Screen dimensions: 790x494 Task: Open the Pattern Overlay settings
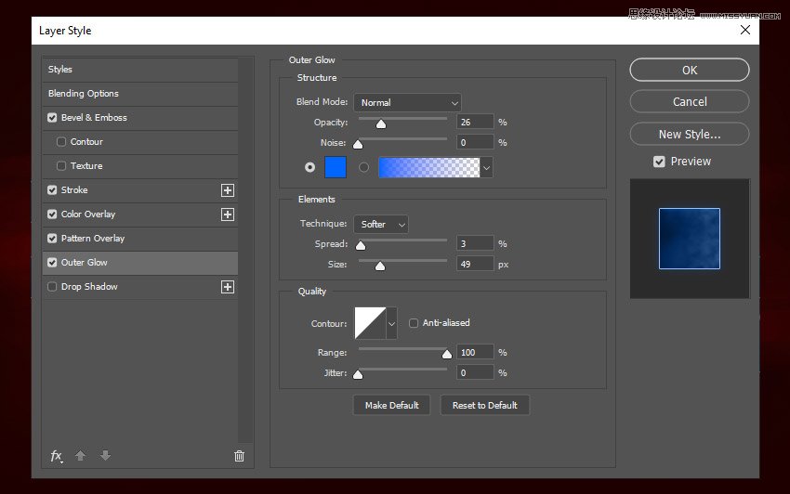pyautogui.click(x=93, y=239)
